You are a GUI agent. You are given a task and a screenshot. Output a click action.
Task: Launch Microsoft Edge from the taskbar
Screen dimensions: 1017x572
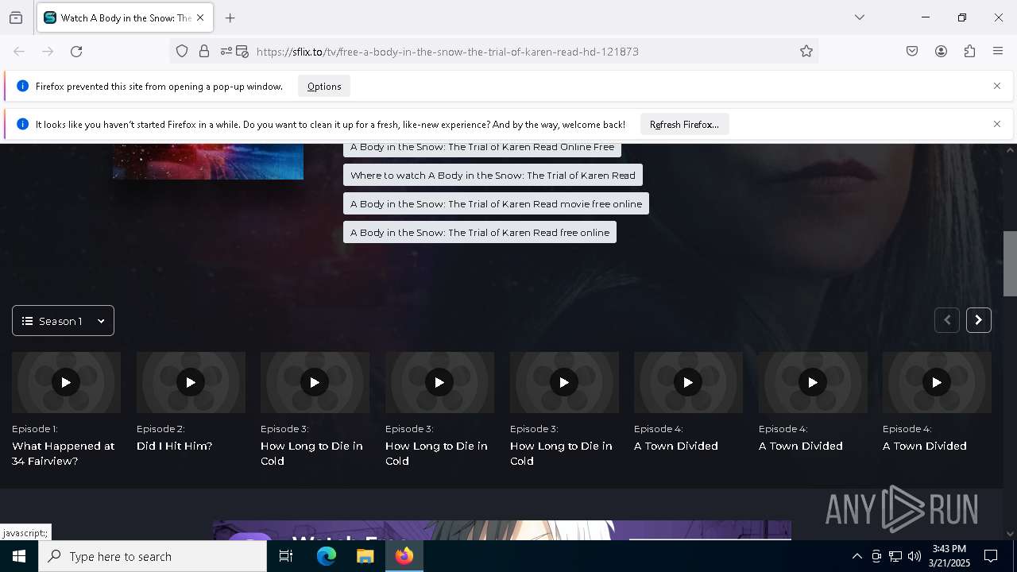point(327,556)
